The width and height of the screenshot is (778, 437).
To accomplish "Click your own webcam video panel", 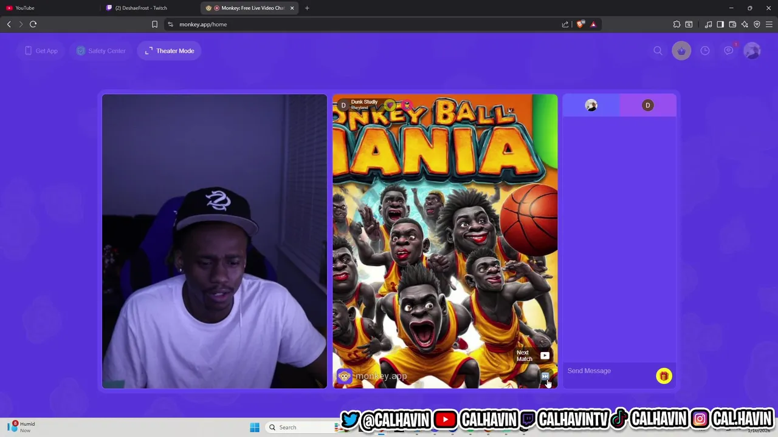I will pyautogui.click(x=215, y=241).
